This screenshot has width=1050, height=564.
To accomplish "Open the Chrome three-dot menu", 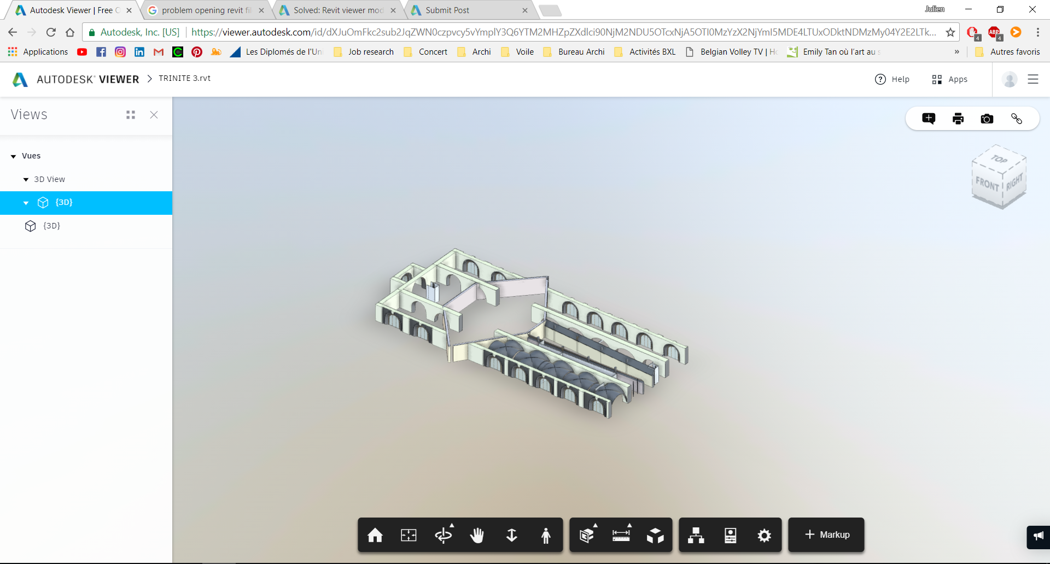I will (x=1037, y=32).
